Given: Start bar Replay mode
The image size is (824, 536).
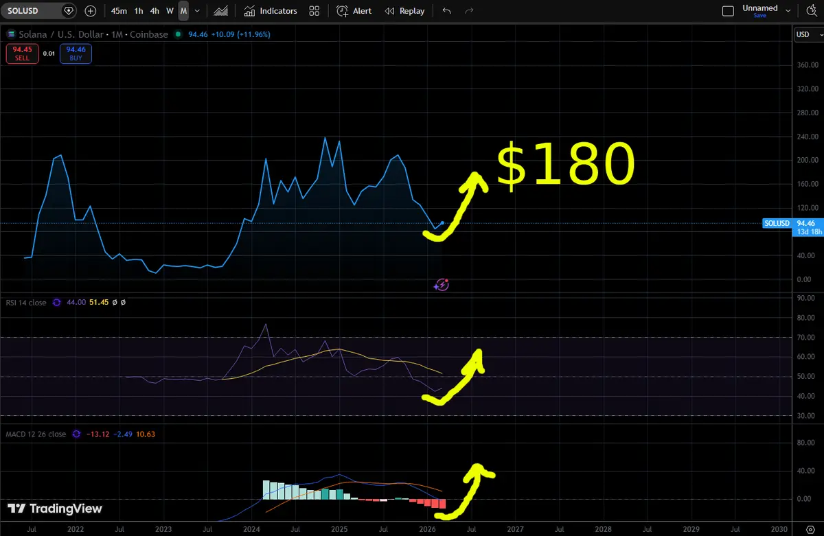Looking at the screenshot, I should tap(404, 11).
